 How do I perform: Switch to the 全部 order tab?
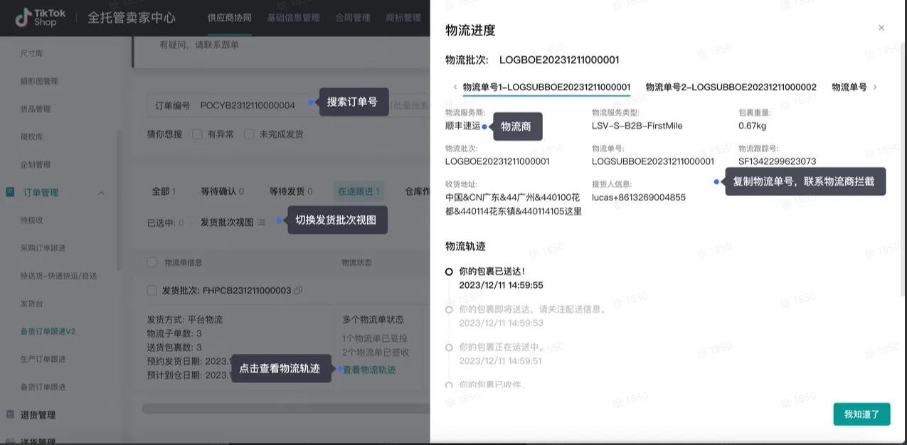164,191
